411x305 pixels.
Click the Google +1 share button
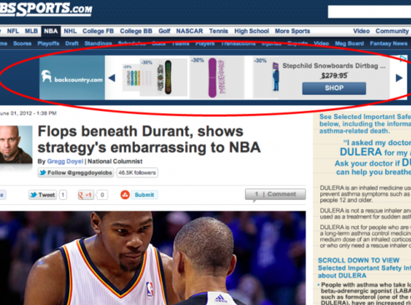(86, 195)
